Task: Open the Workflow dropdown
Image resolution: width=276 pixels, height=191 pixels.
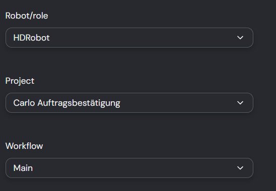Action: (x=129, y=168)
